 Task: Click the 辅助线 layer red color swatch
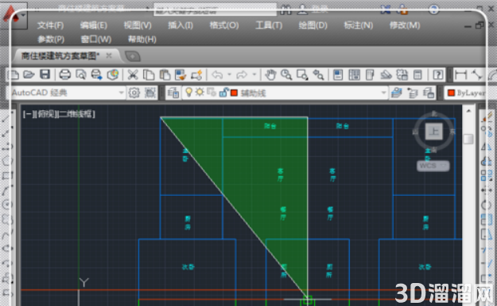[235, 93]
